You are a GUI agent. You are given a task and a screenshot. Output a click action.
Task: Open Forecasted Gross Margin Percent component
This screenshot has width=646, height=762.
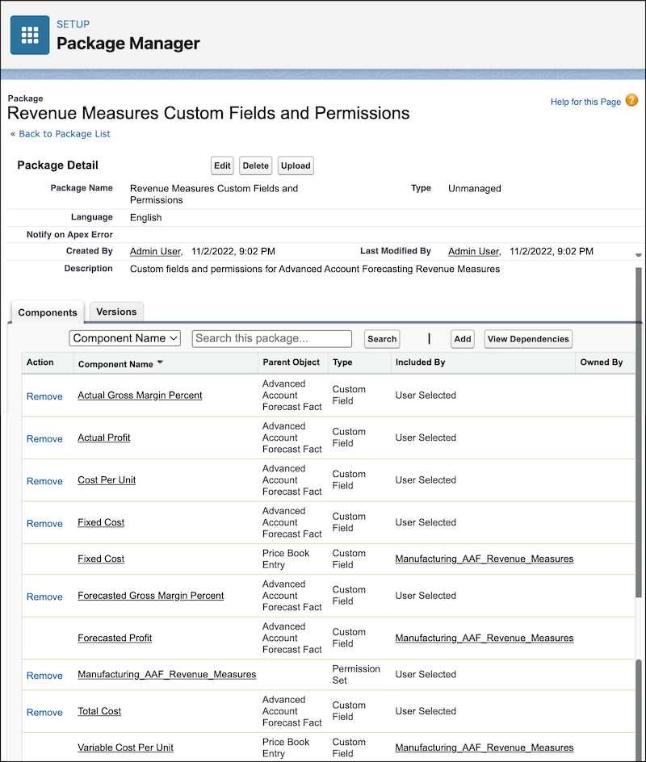(x=151, y=596)
